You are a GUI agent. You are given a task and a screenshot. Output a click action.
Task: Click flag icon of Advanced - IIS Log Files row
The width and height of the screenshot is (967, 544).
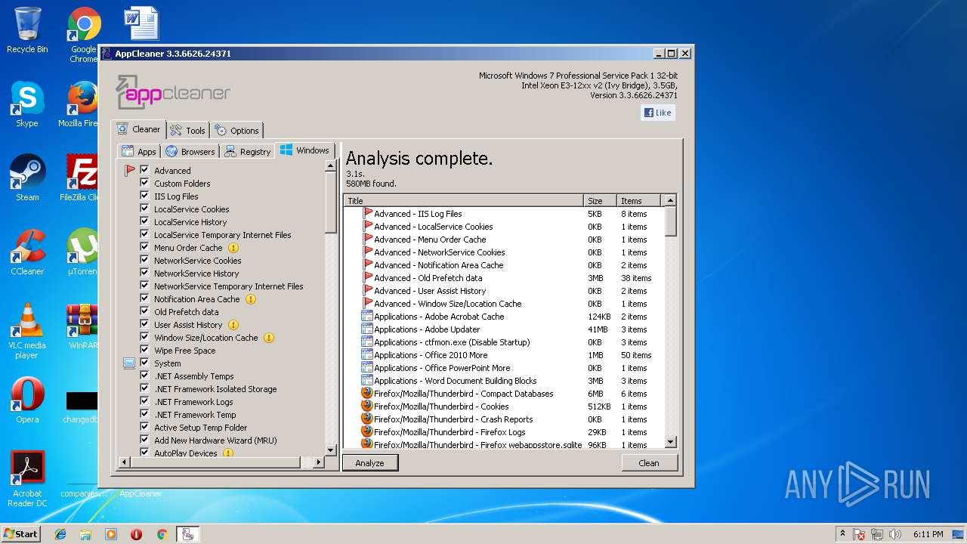click(x=368, y=214)
